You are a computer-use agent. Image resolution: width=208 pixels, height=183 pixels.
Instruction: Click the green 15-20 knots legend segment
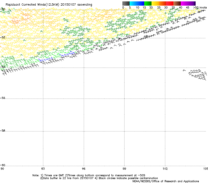148,3
